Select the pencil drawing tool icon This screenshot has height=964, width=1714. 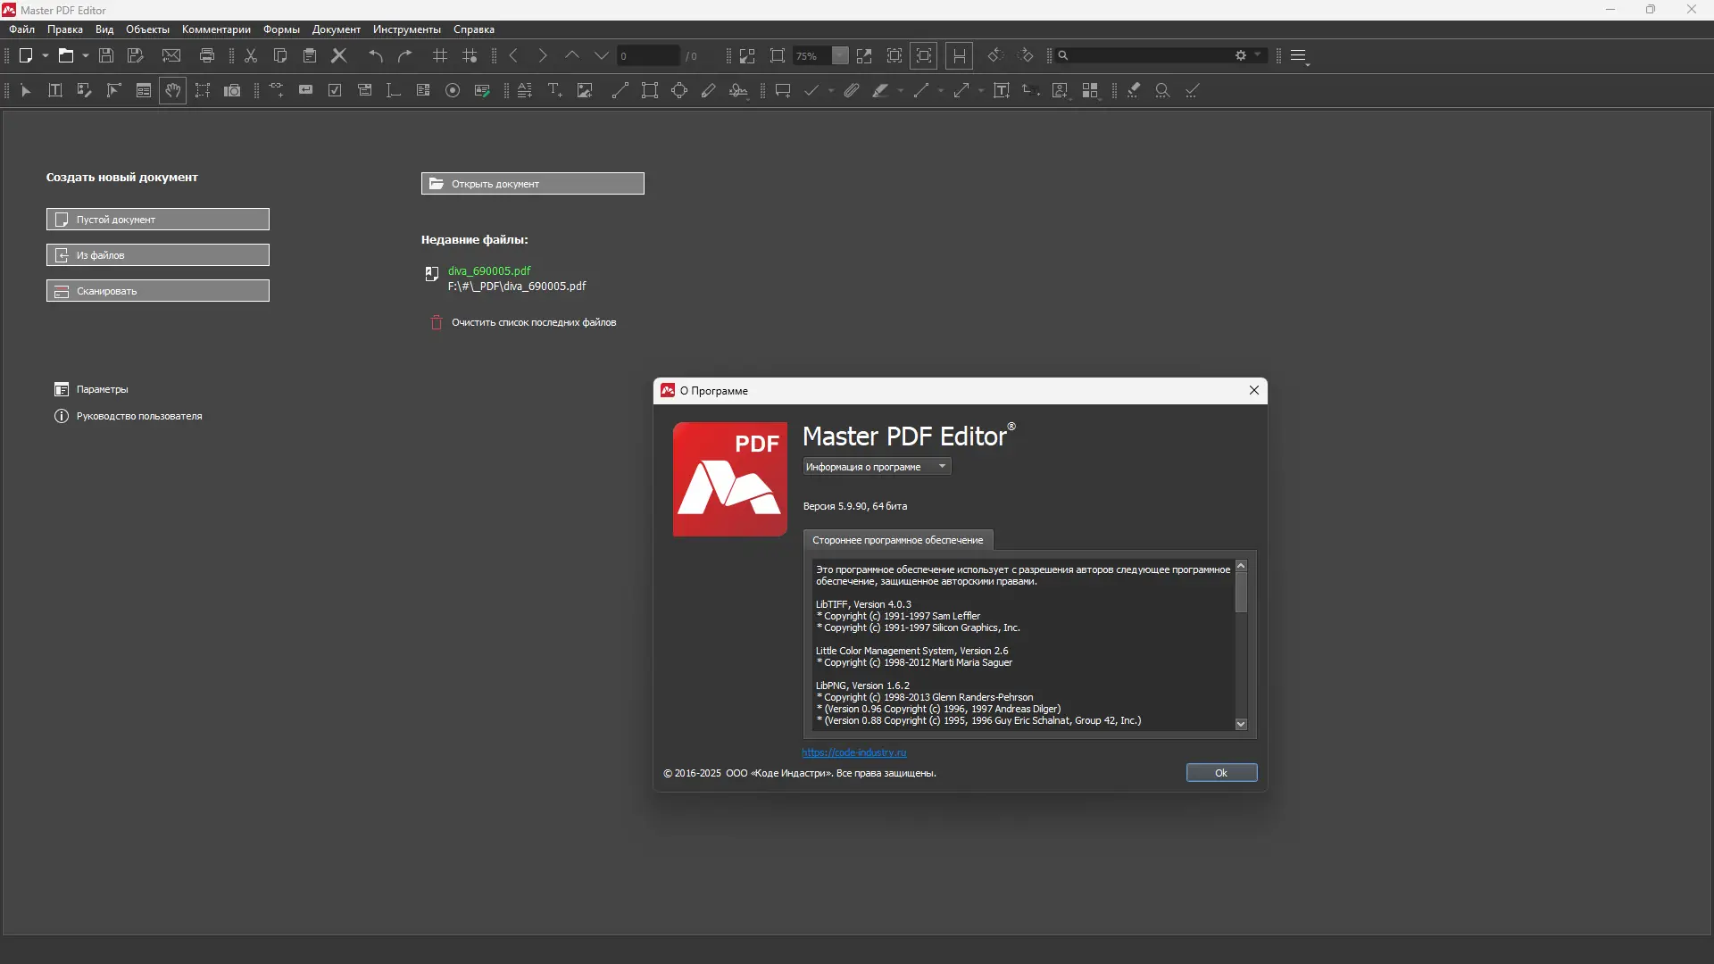click(709, 90)
